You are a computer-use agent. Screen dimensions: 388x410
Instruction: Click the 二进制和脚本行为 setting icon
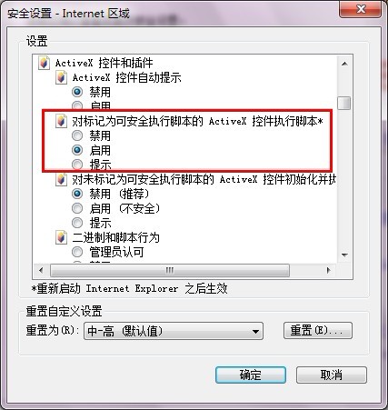click(x=61, y=237)
